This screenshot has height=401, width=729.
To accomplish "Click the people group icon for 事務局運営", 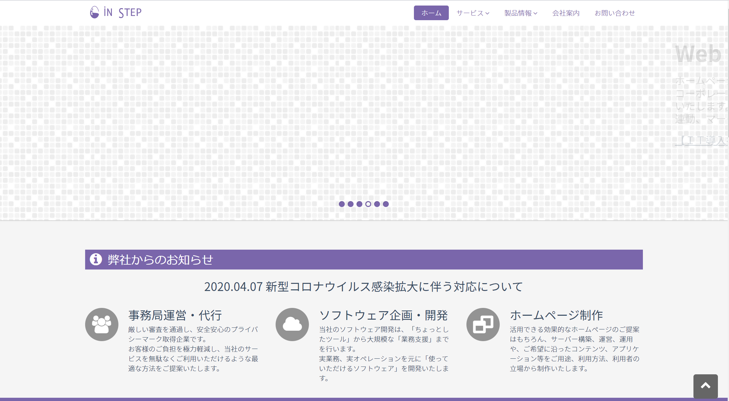I will (x=102, y=325).
